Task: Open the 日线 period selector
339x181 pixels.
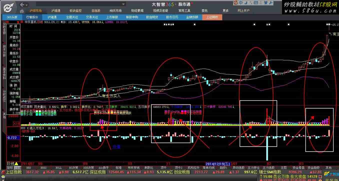Action: click(12, 163)
